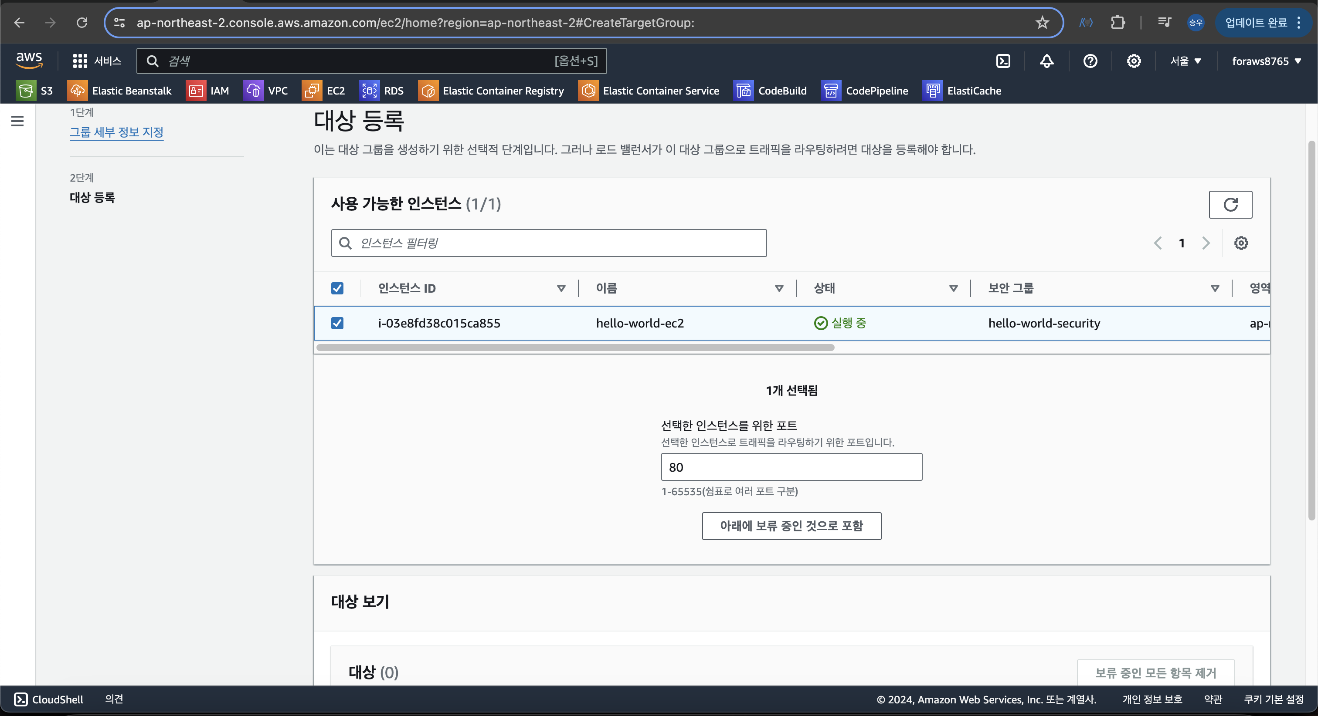Open the foraws8765 account dropdown
The height and width of the screenshot is (716, 1318).
[x=1266, y=61]
